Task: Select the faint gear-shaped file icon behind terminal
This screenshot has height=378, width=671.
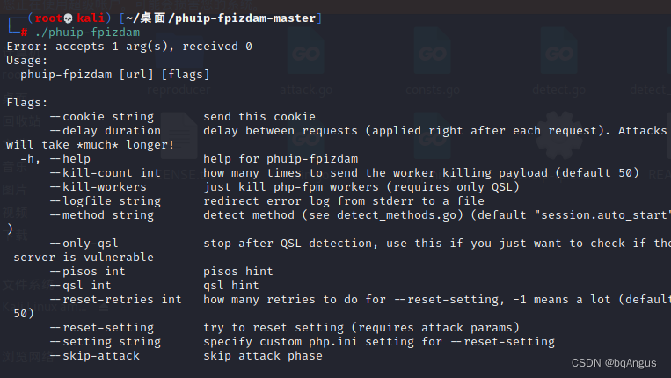Action: pyautogui.click(x=559, y=136)
